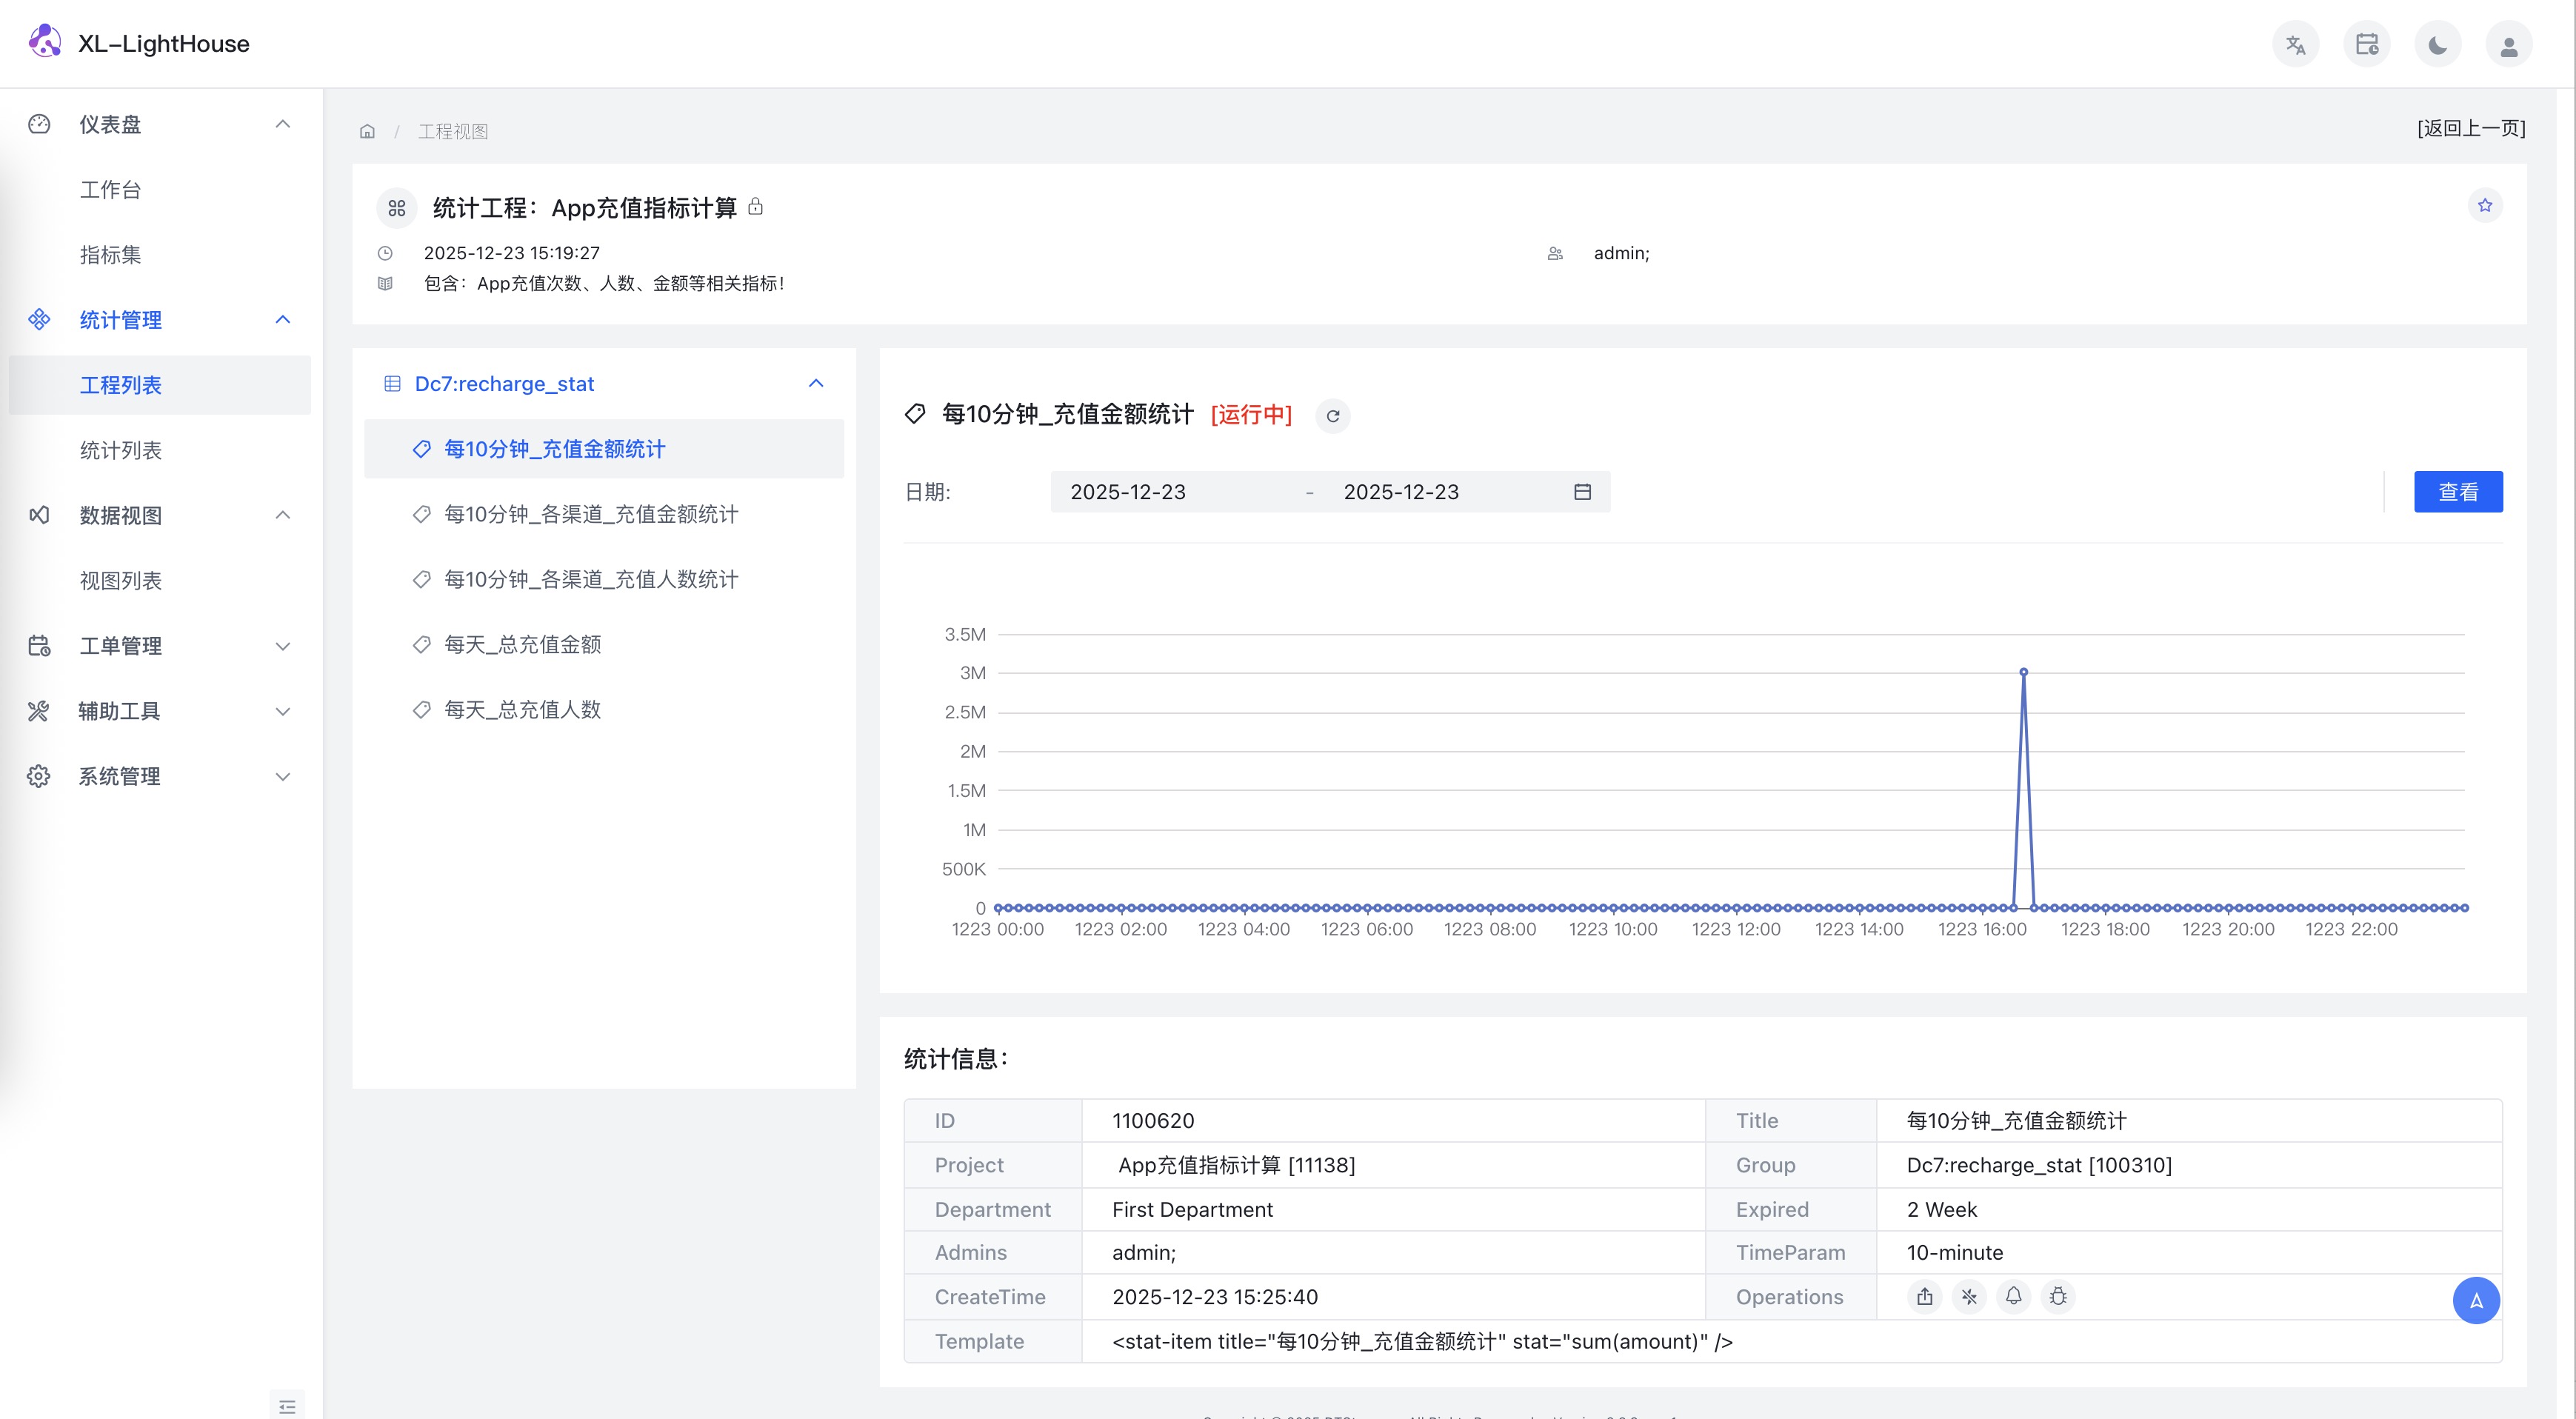The height and width of the screenshot is (1419, 2576).
Task: Collapse the sidebar with bottom toggle
Action: coord(287,1406)
